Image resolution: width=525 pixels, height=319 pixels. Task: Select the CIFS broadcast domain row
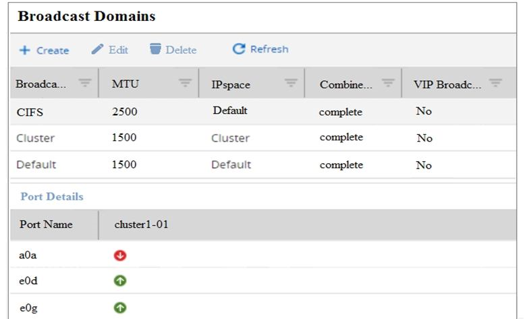pyautogui.click(x=28, y=112)
